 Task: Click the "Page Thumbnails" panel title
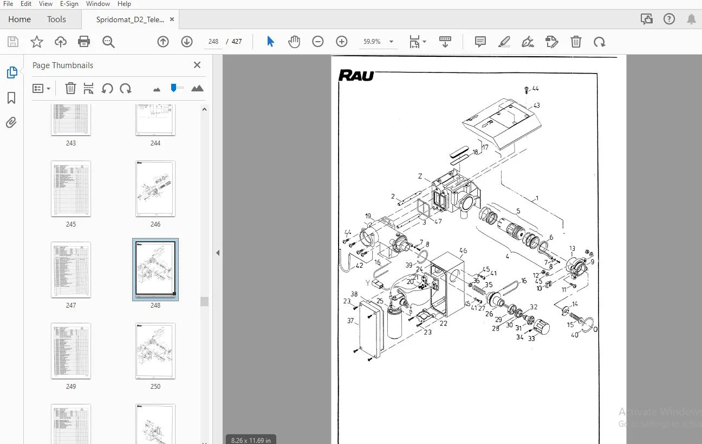(x=63, y=65)
